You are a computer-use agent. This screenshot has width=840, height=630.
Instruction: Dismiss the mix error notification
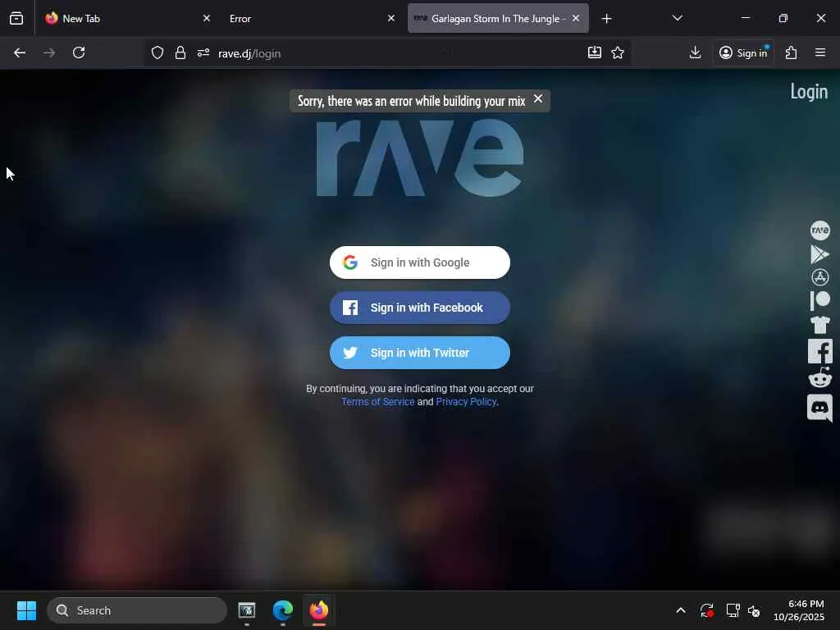(538, 99)
